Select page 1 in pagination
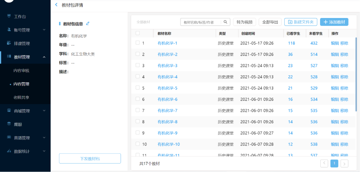The width and height of the screenshot is (360, 172). coord(334,164)
